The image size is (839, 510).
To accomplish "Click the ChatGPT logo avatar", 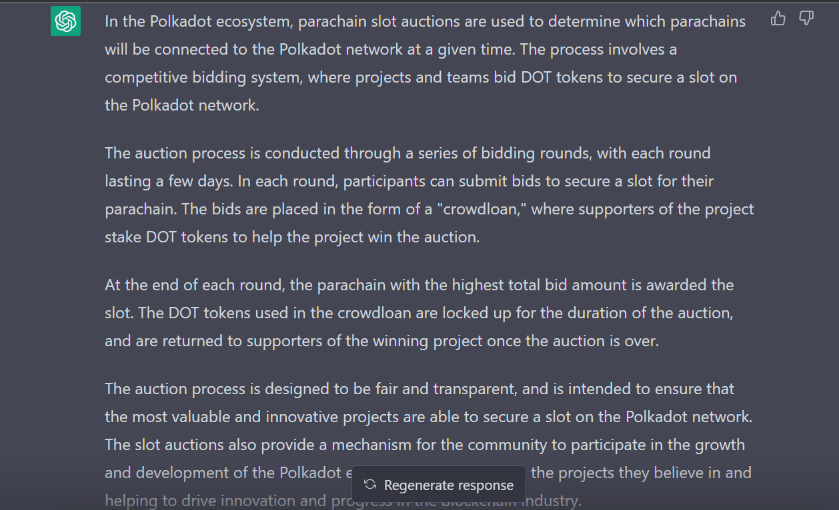I will [x=65, y=21].
